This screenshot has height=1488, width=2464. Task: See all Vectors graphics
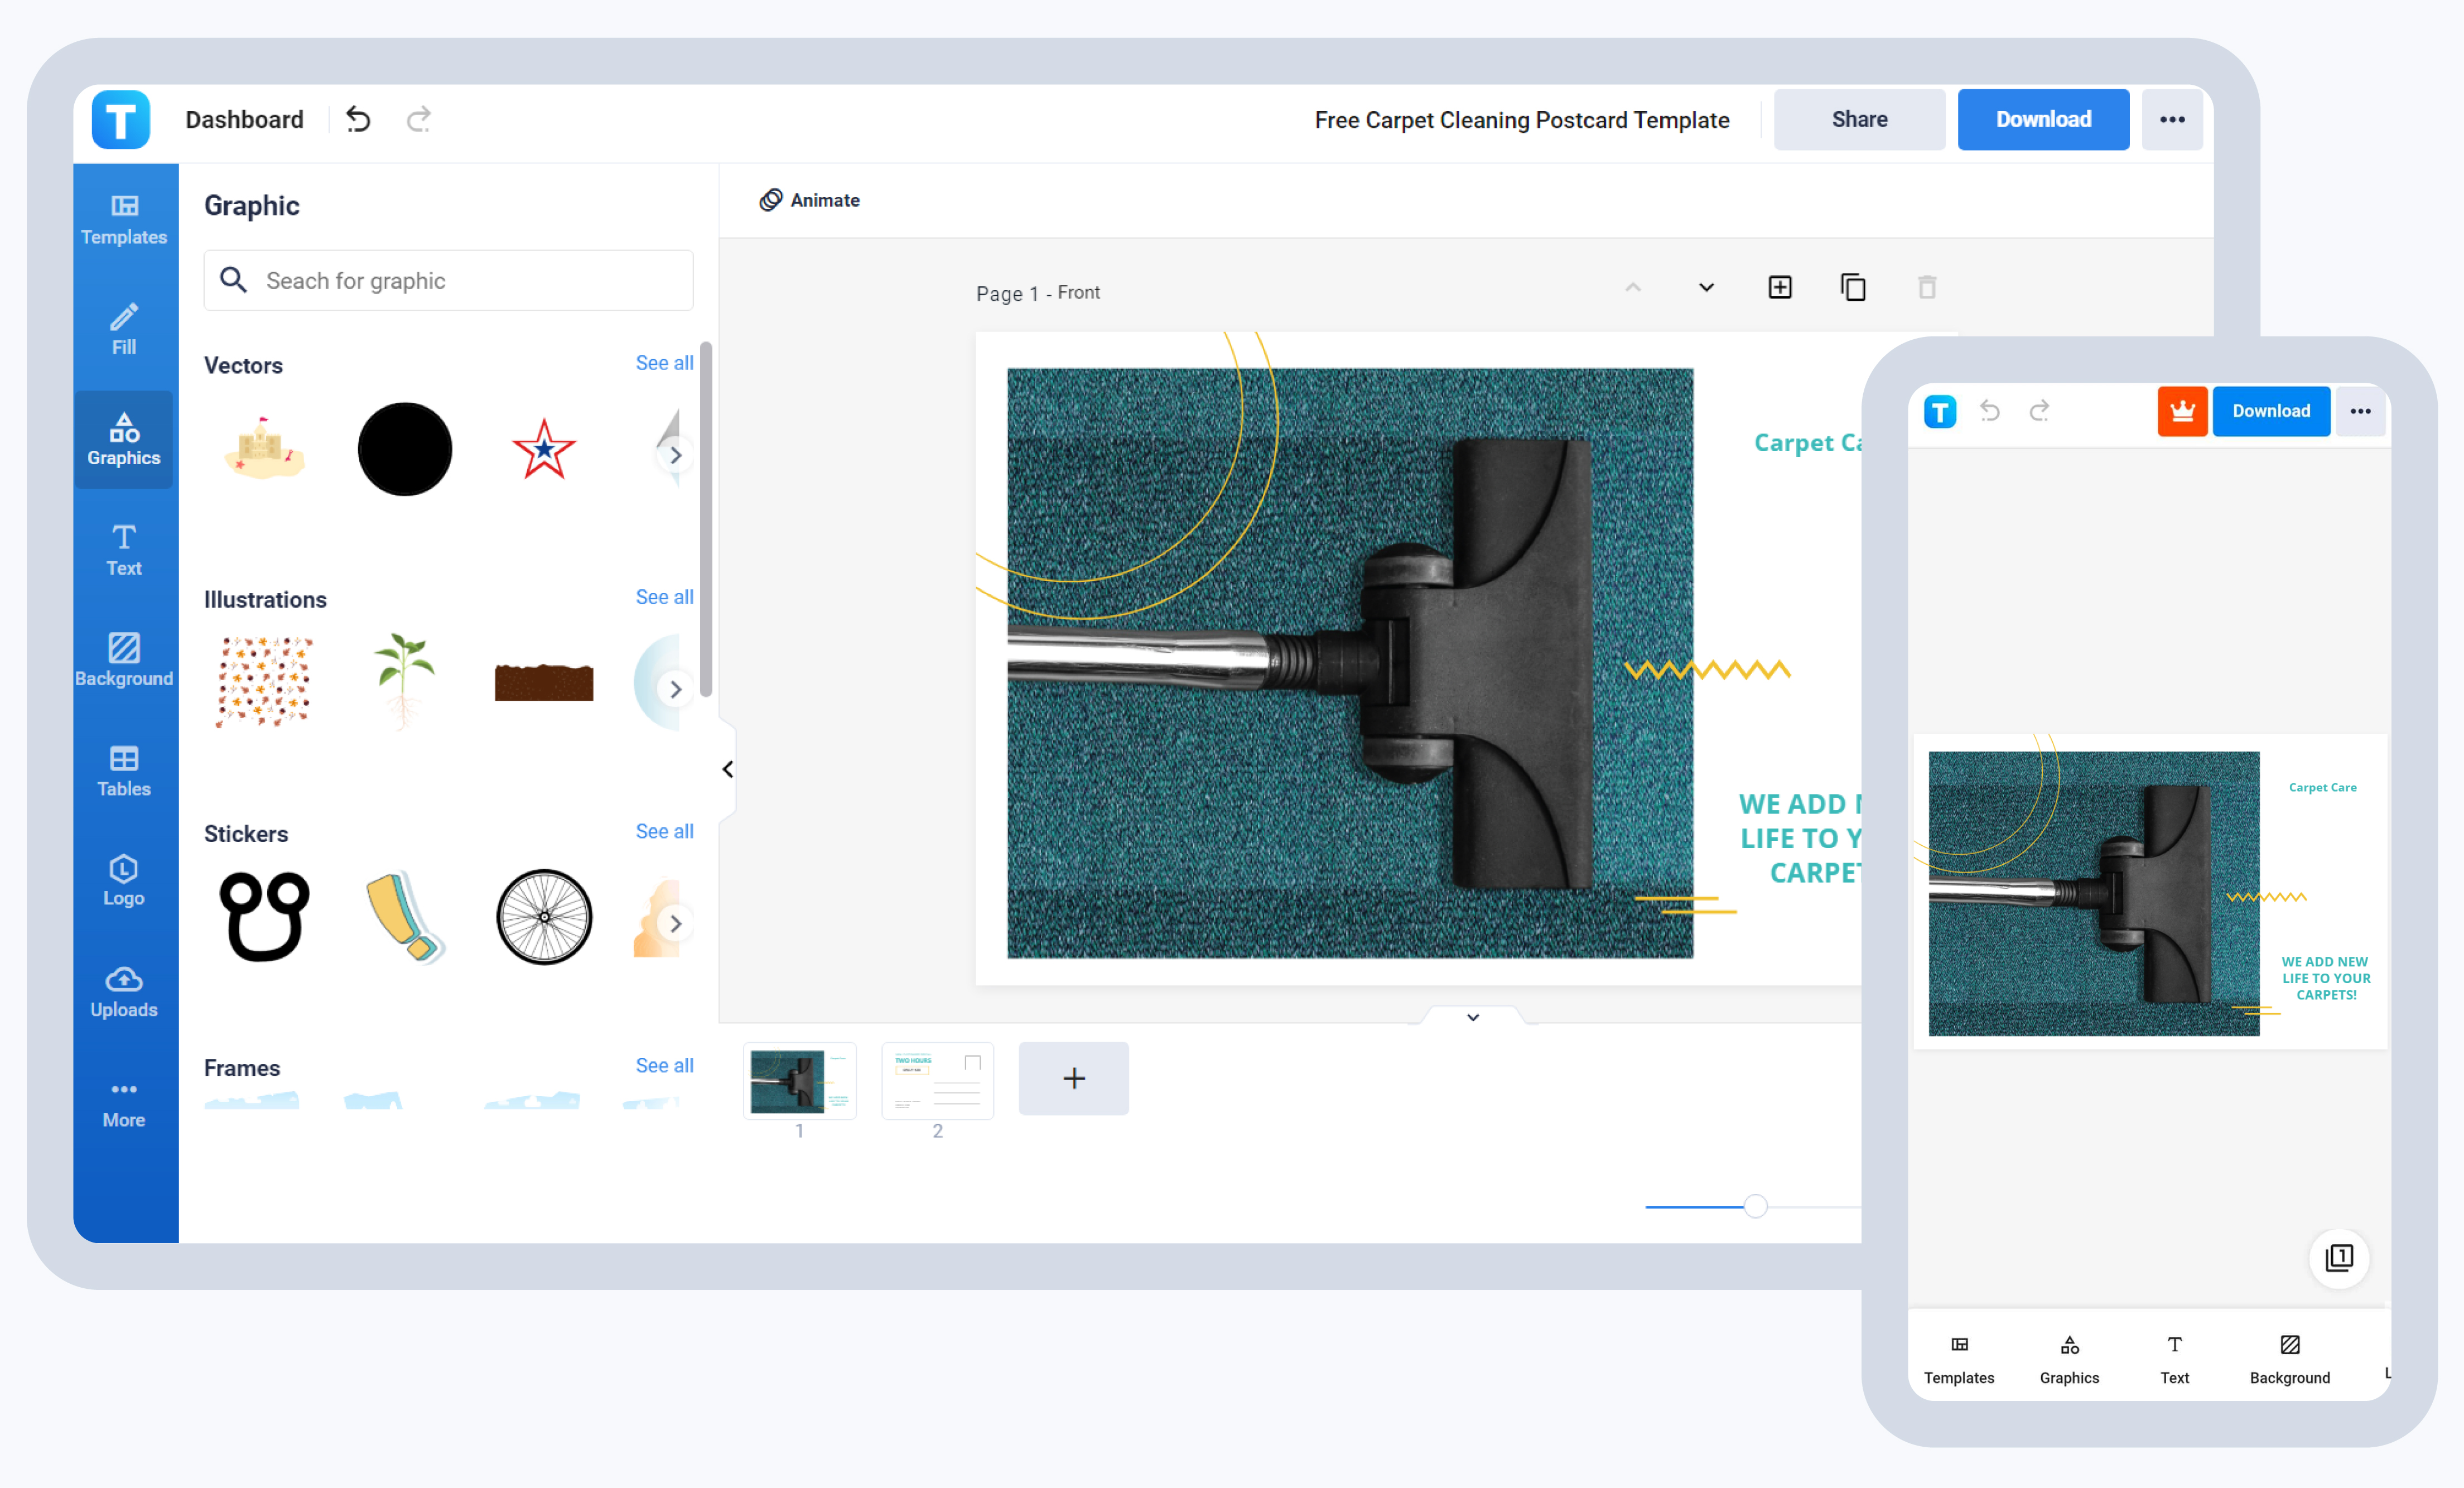664,362
